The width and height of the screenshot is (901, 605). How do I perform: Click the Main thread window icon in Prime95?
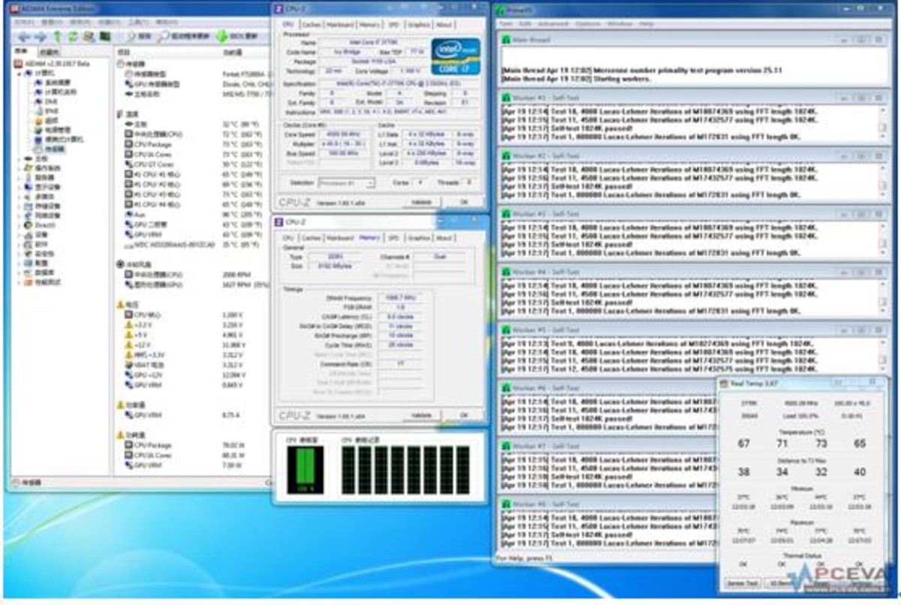click(x=506, y=40)
